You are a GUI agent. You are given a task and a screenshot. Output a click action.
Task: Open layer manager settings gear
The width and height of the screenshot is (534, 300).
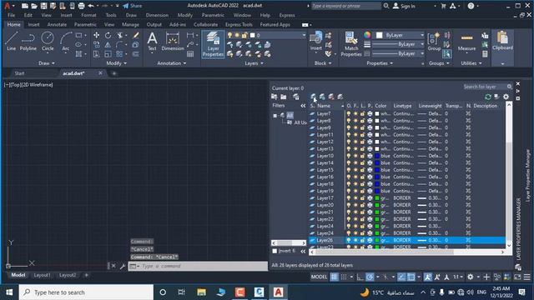(506, 97)
